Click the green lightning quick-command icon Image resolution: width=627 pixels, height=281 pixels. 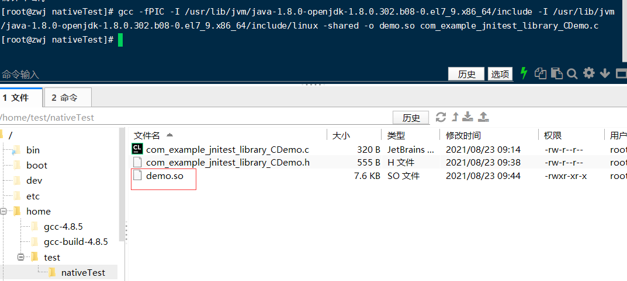(524, 73)
